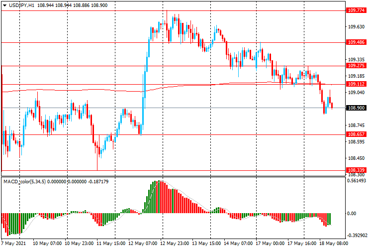Click the 108.657 support level tag
This screenshot has height=249, width=368.
(x=356, y=134)
